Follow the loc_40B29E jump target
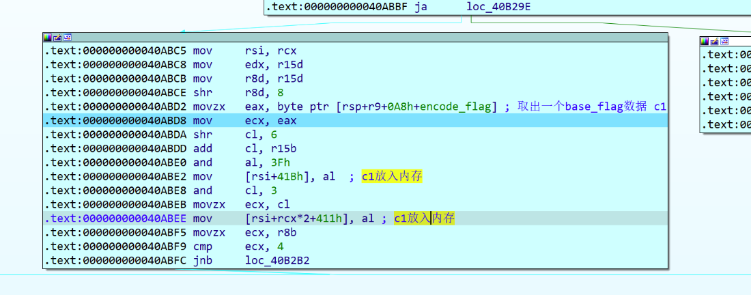 point(498,8)
